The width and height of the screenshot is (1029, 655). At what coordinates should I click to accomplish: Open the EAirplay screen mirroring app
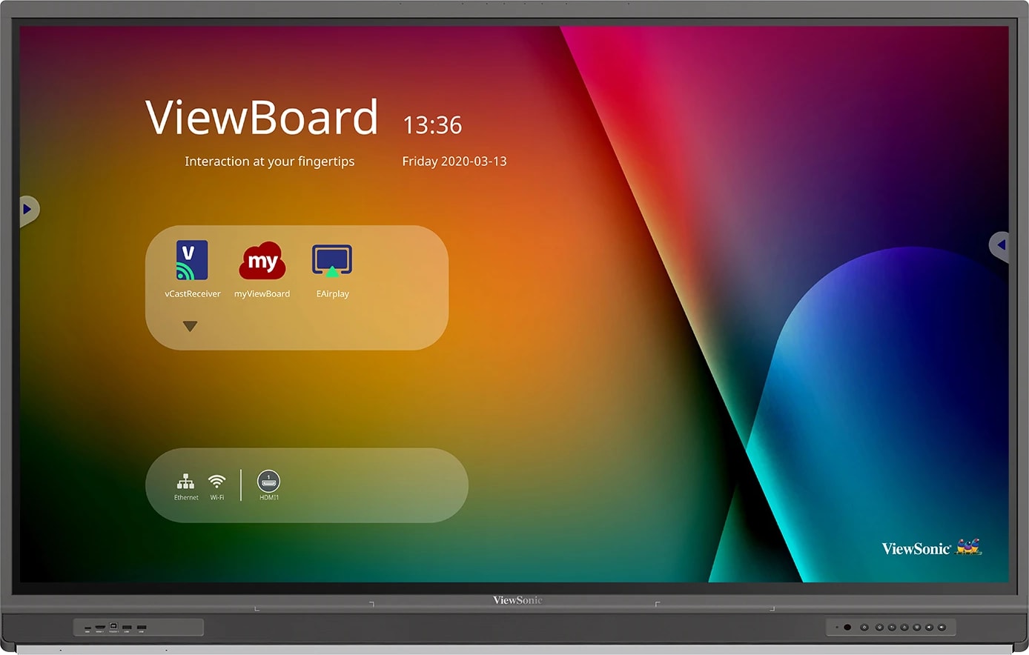click(x=332, y=261)
